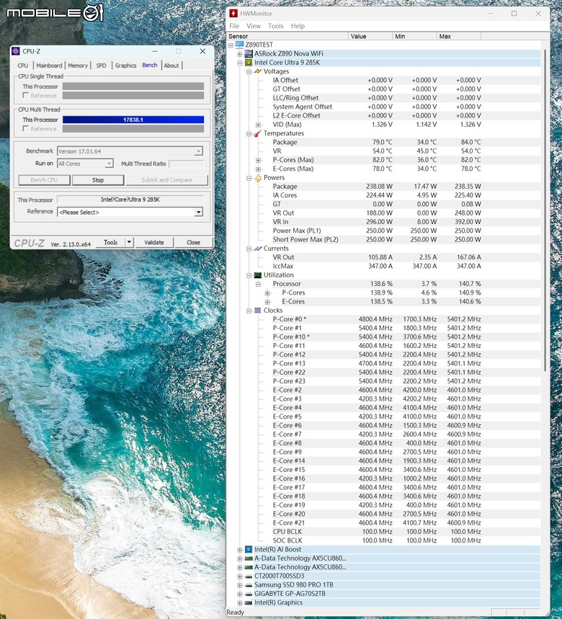
Task: Switch to the Graphics tab in CPU-Z
Action: tap(125, 66)
